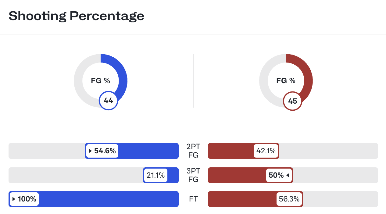This screenshot has height=214, width=386.
Task: Select the red 42.1% value label
Action: (266, 151)
